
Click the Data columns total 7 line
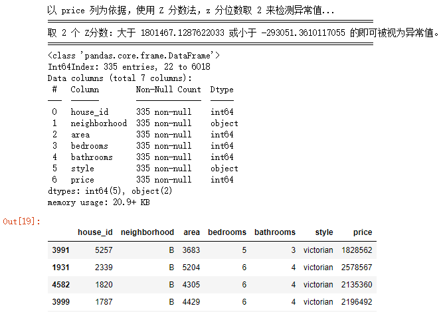120,78
